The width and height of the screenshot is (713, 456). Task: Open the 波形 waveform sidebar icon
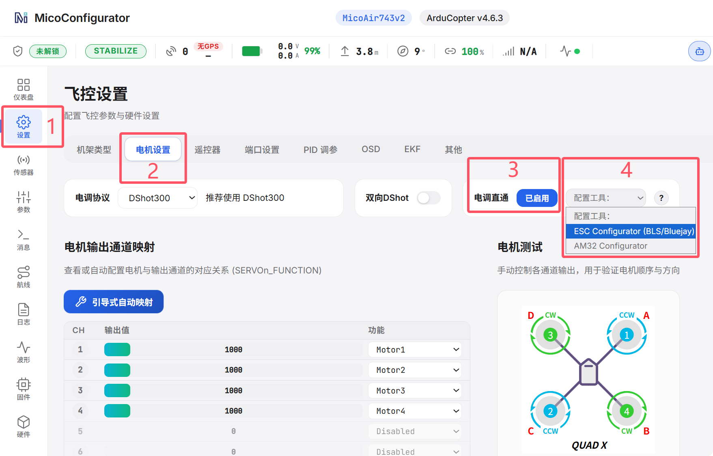24,352
